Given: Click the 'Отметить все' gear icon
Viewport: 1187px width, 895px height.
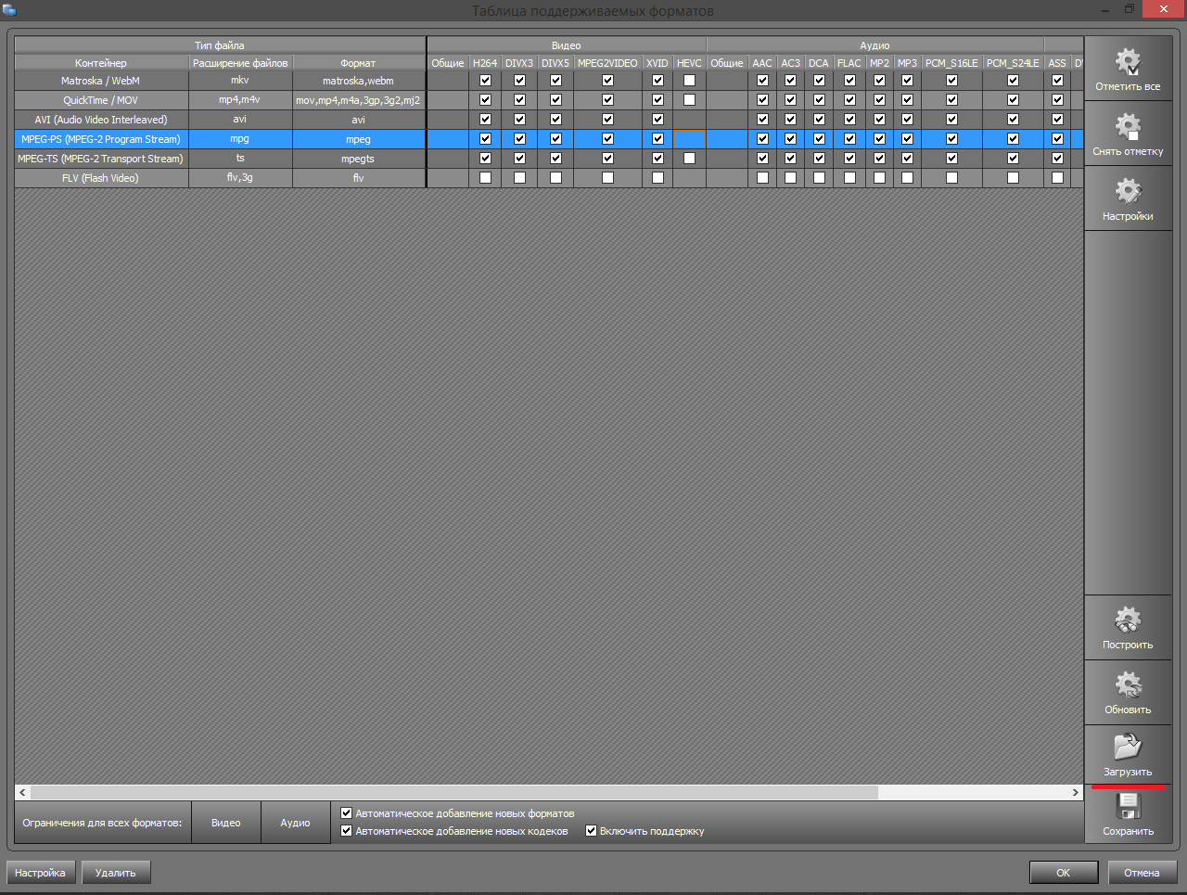Looking at the screenshot, I should (x=1128, y=63).
